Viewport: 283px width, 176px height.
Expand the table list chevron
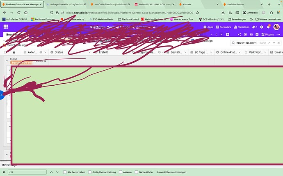211,34
